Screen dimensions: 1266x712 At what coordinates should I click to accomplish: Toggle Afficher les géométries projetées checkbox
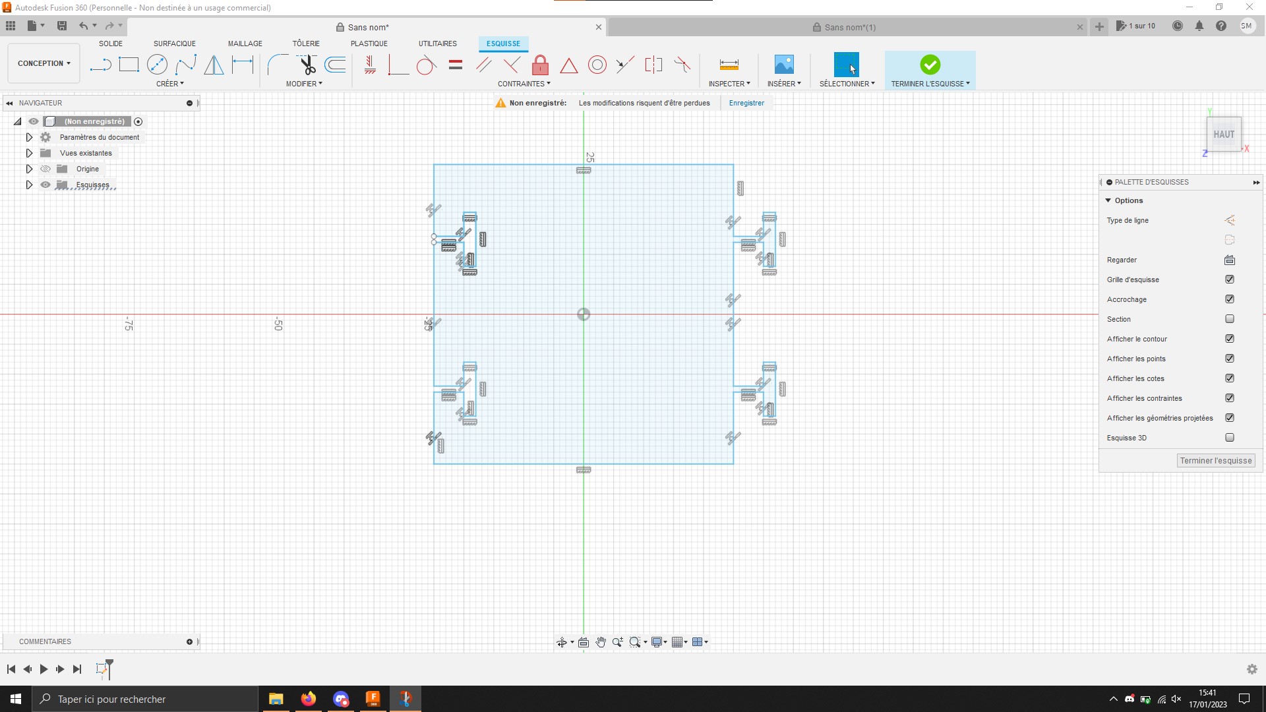1230,418
